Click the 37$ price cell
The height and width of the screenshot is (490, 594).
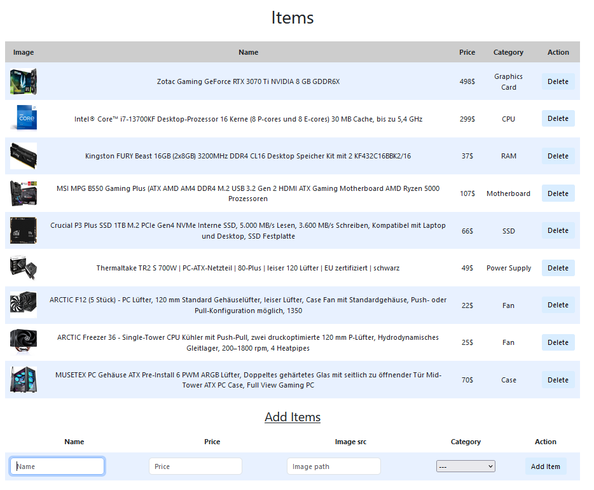467,156
